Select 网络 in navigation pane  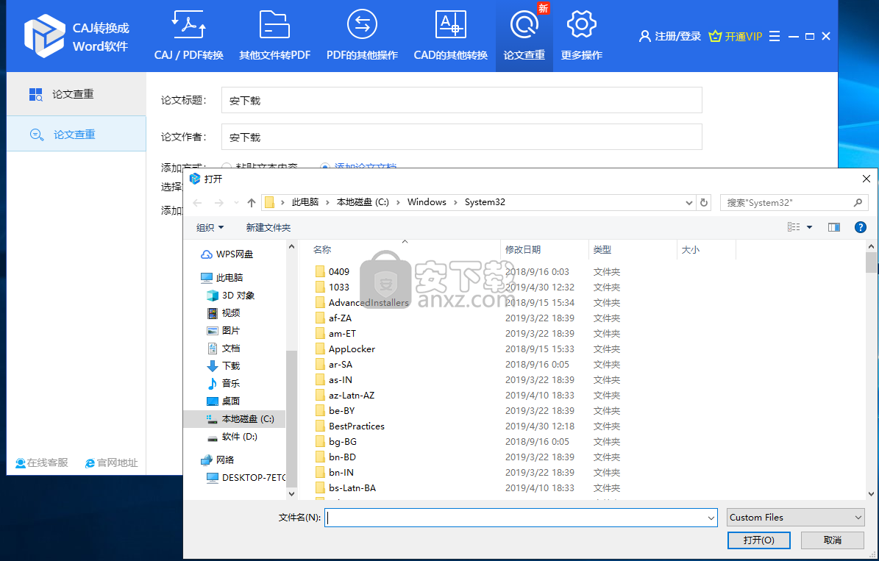[x=218, y=460]
